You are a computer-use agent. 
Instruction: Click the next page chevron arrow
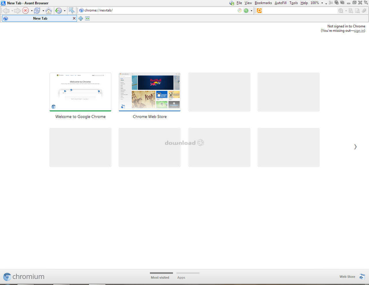click(x=355, y=147)
